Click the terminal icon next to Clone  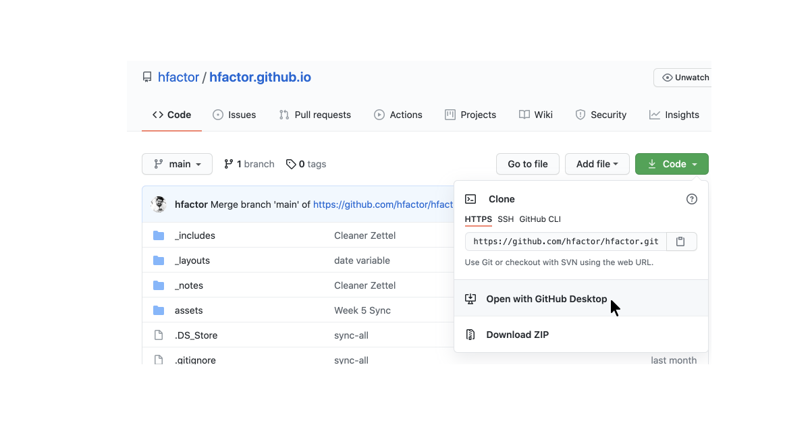(x=470, y=199)
